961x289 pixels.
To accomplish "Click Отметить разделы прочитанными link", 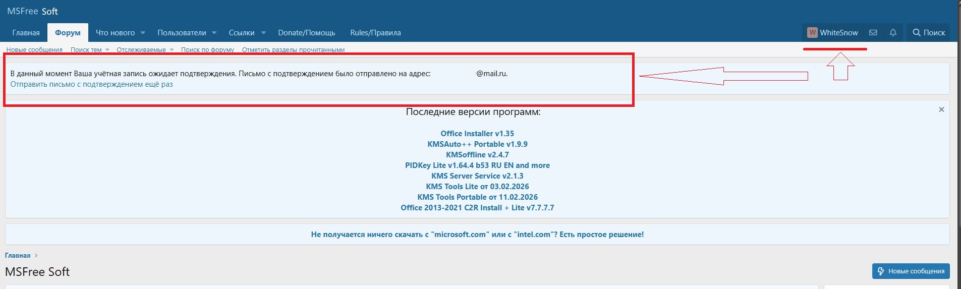I will [293, 50].
